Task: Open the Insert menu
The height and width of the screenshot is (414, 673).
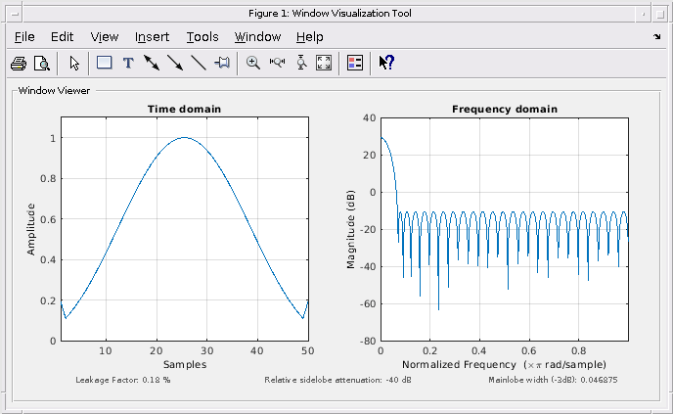Action: point(152,37)
